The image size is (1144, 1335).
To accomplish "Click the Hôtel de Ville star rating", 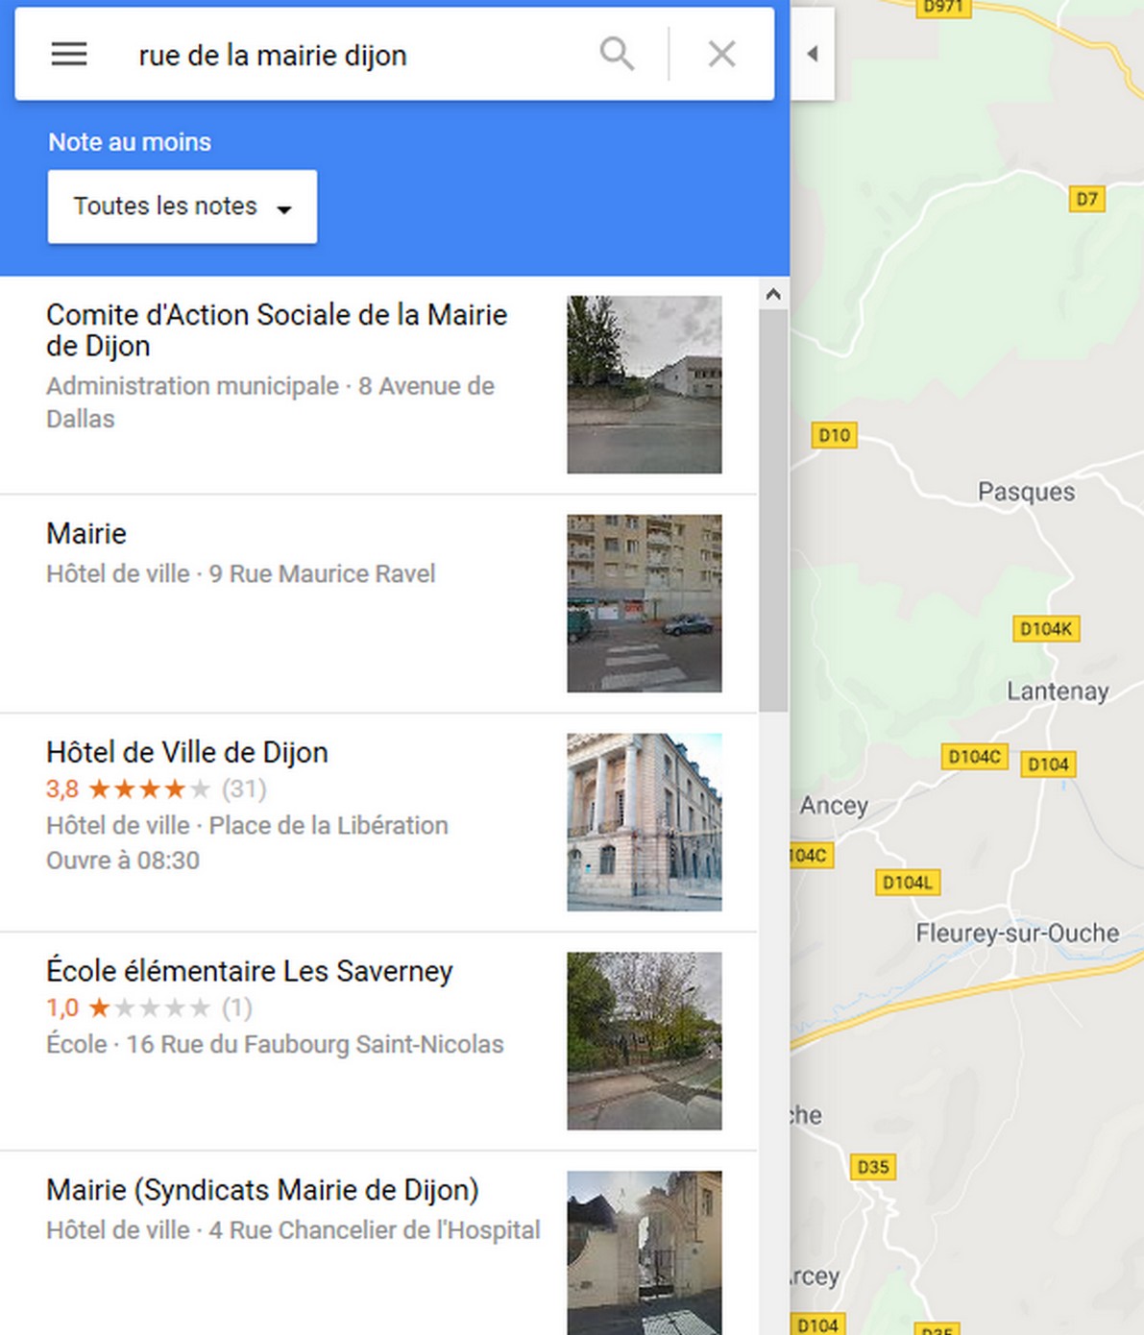I will [149, 789].
